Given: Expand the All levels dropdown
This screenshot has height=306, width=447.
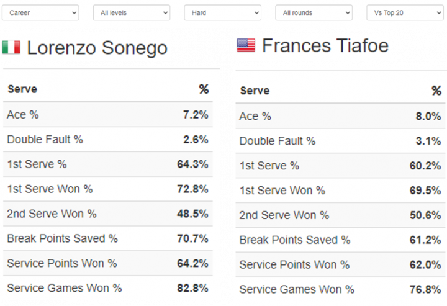Looking at the screenshot, I should 132,12.
